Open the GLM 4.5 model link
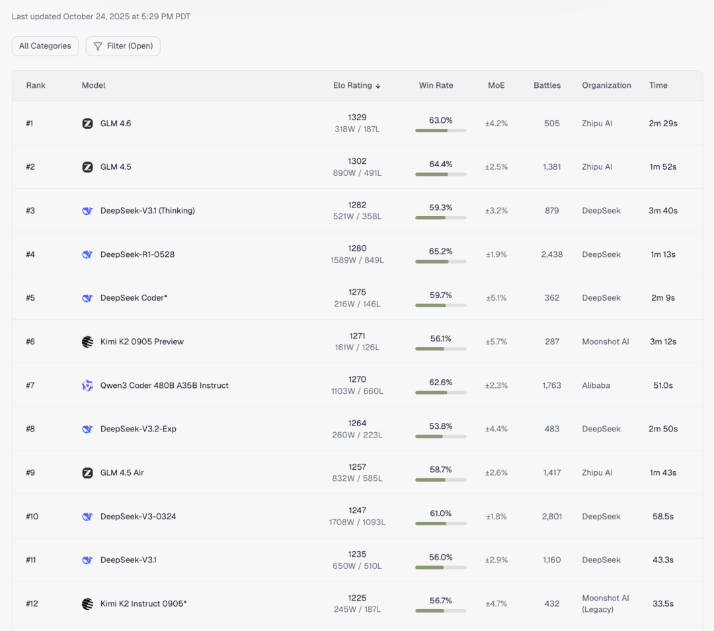The width and height of the screenshot is (714, 631). point(116,167)
